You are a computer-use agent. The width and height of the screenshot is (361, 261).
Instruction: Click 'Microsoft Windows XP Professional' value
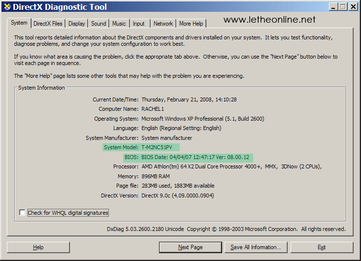[182, 119]
